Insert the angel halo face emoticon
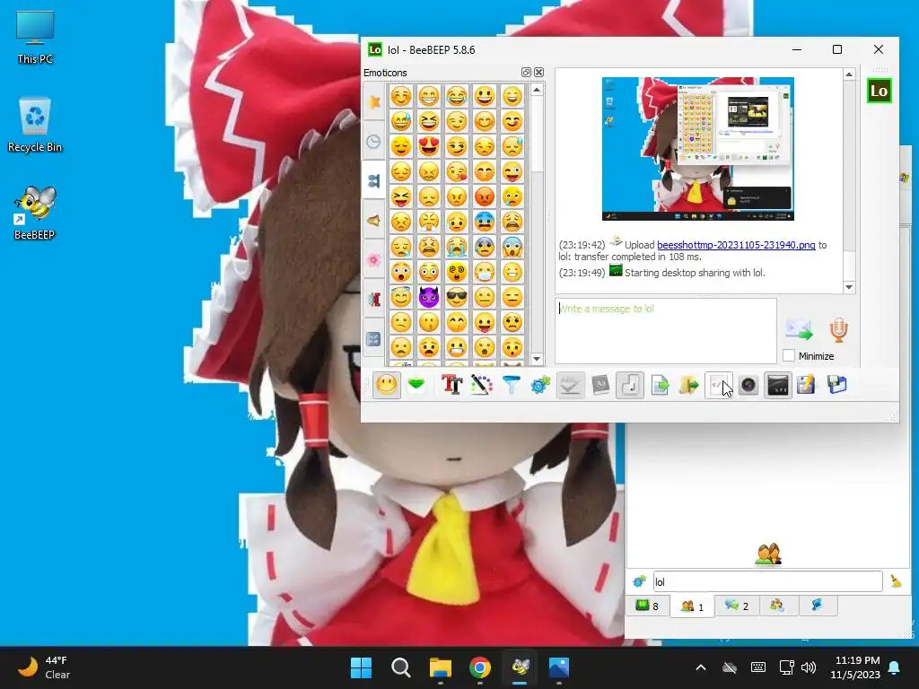This screenshot has height=689, width=919. 401,297
